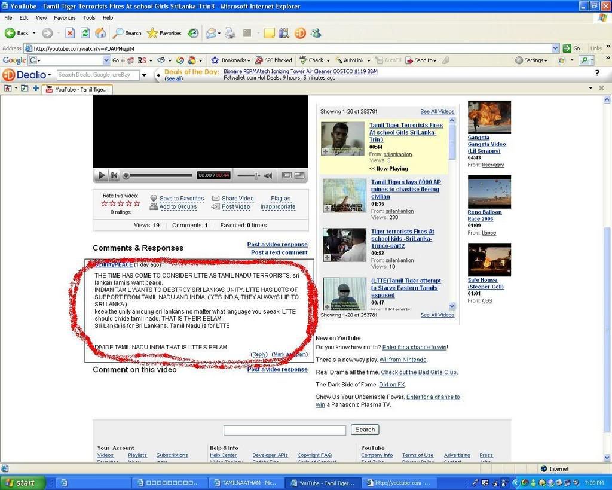The width and height of the screenshot is (612, 490).
Task: Open the address bar dropdown arrow
Action: click(555, 48)
